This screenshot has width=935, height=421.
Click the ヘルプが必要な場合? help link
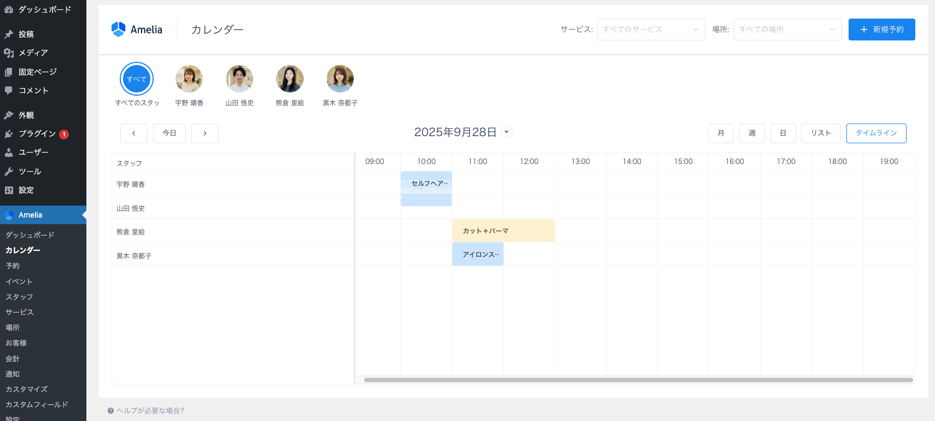tap(150, 411)
